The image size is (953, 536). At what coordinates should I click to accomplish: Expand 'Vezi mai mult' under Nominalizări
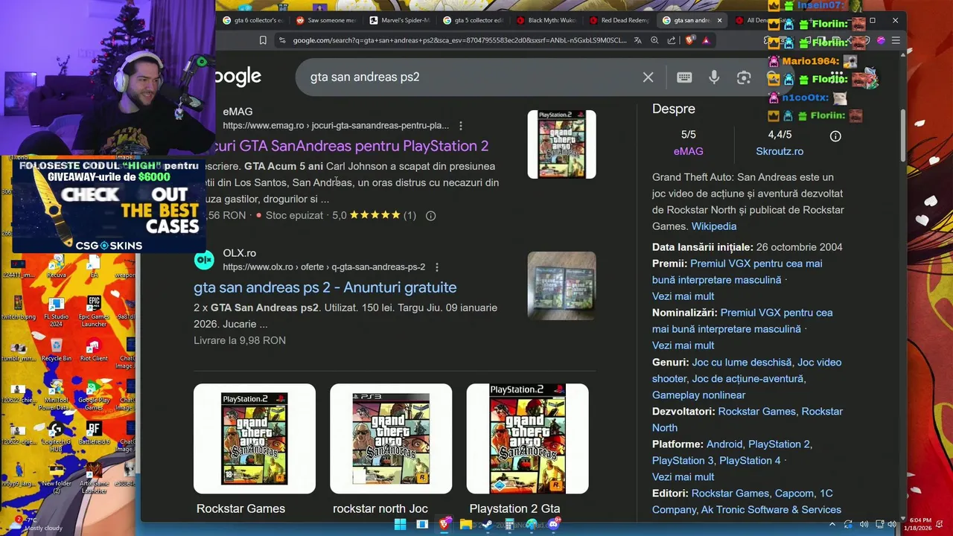(683, 345)
